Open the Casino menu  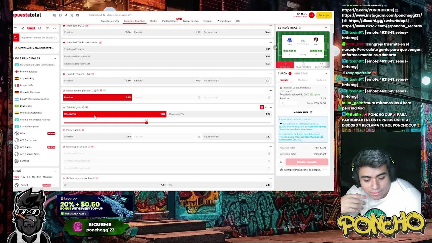coord(154,21)
